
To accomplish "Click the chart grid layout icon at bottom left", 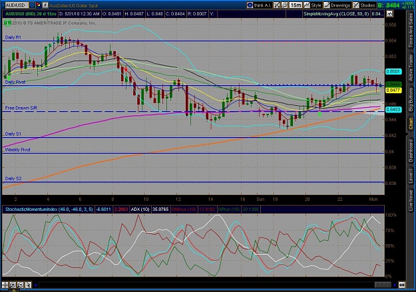I will (5, 285).
